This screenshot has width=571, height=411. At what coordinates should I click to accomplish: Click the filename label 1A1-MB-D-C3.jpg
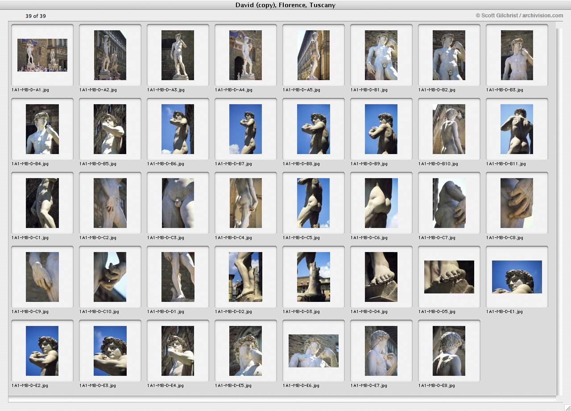pyautogui.click(x=166, y=238)
